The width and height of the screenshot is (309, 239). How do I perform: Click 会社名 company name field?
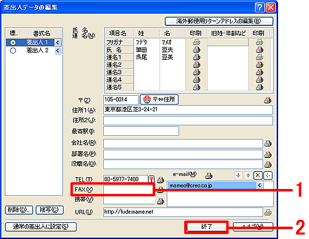(183, 143)
